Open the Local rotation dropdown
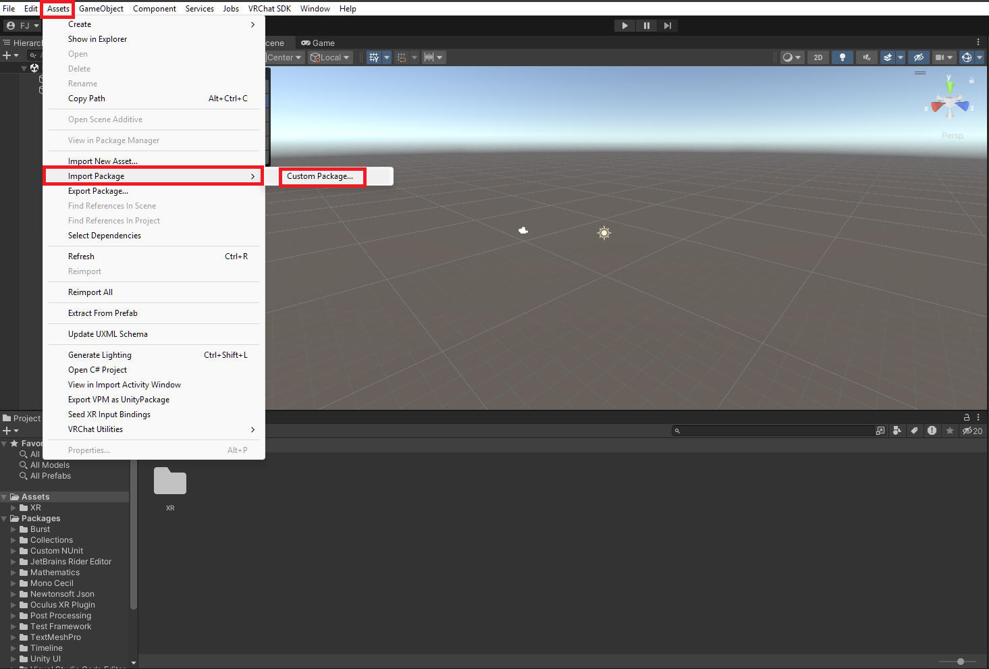Viewport: 989px width, 669px height. [x=330, y=57]
